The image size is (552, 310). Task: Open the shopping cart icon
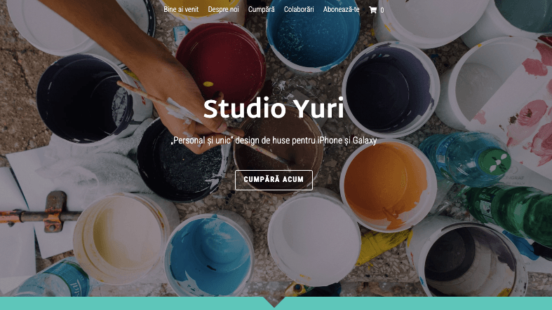point(372,10)
